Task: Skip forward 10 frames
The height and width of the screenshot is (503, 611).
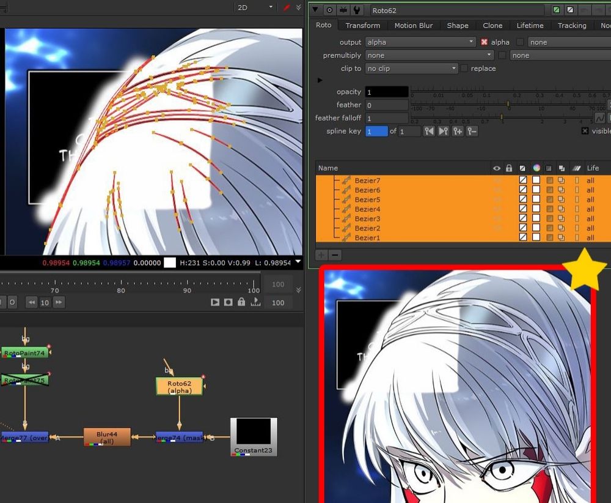Action: [59, 302]
